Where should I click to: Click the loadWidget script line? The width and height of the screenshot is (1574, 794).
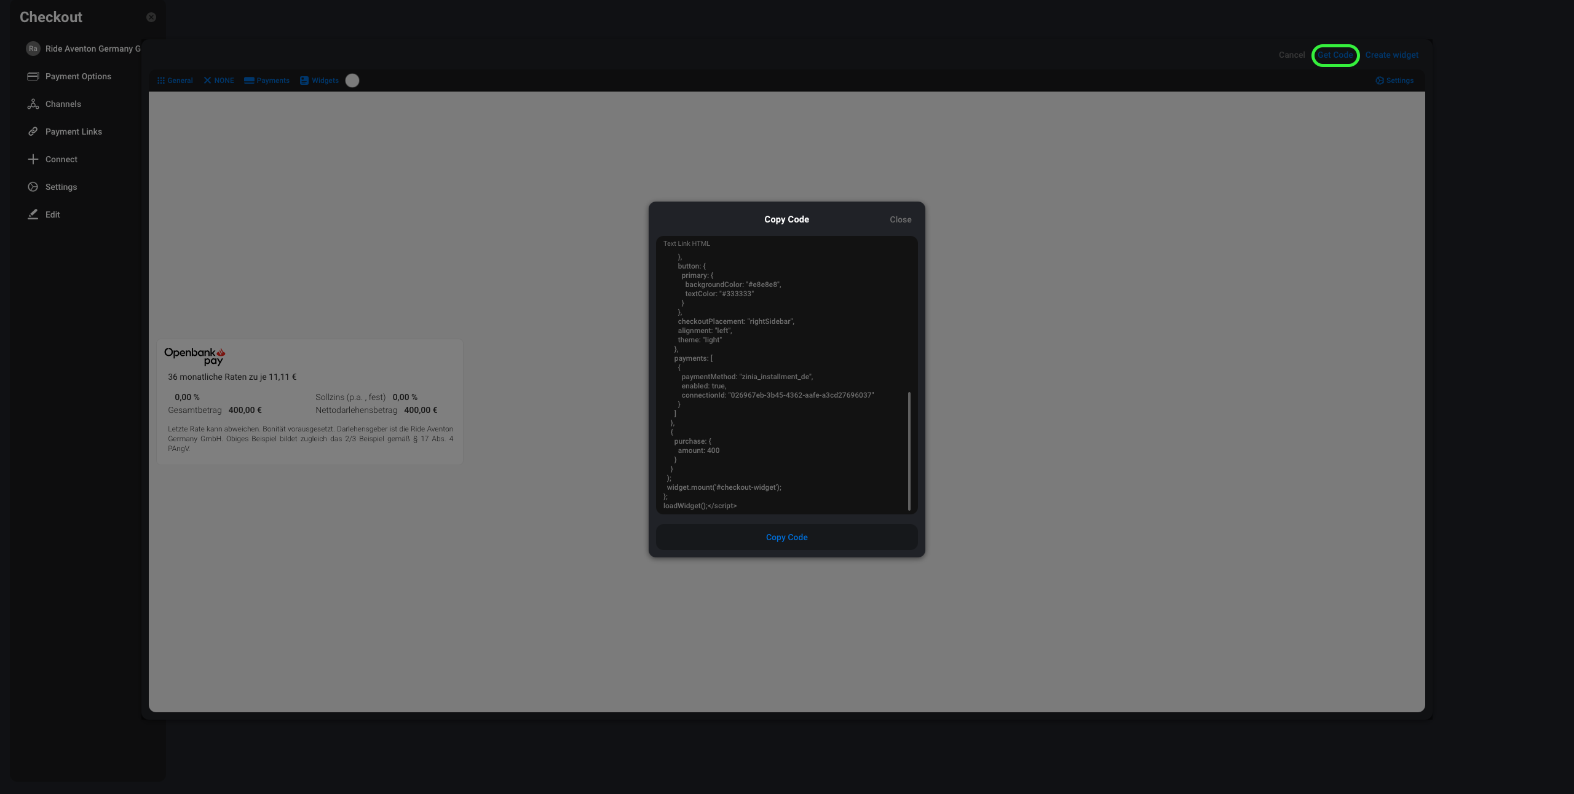(700, 506)
